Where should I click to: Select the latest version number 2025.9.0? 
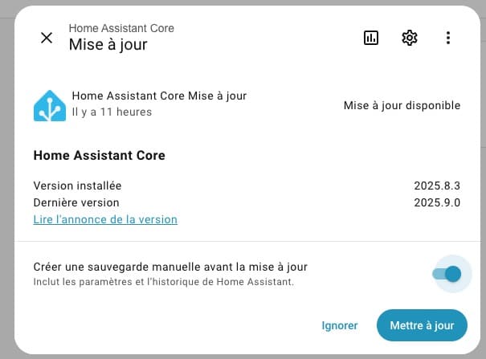pos(437,202)
